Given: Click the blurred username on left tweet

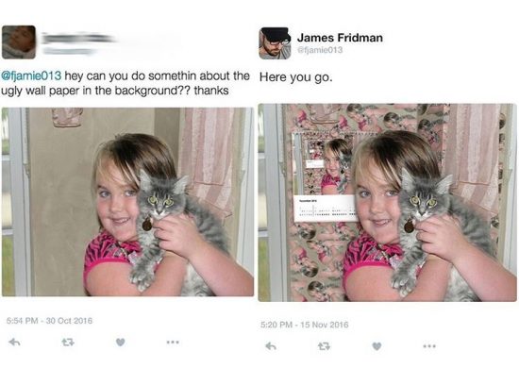Looking at the screenshot, I should [x=77, y=38].
